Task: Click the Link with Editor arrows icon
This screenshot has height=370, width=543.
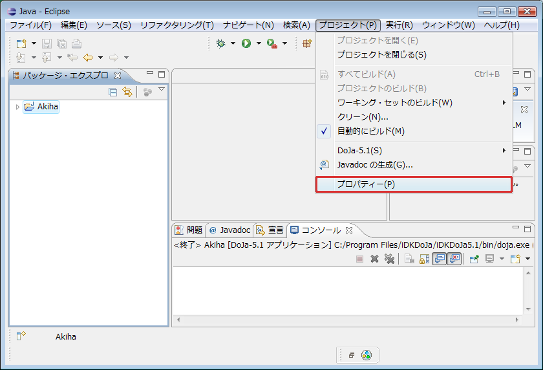Action: 127,92
